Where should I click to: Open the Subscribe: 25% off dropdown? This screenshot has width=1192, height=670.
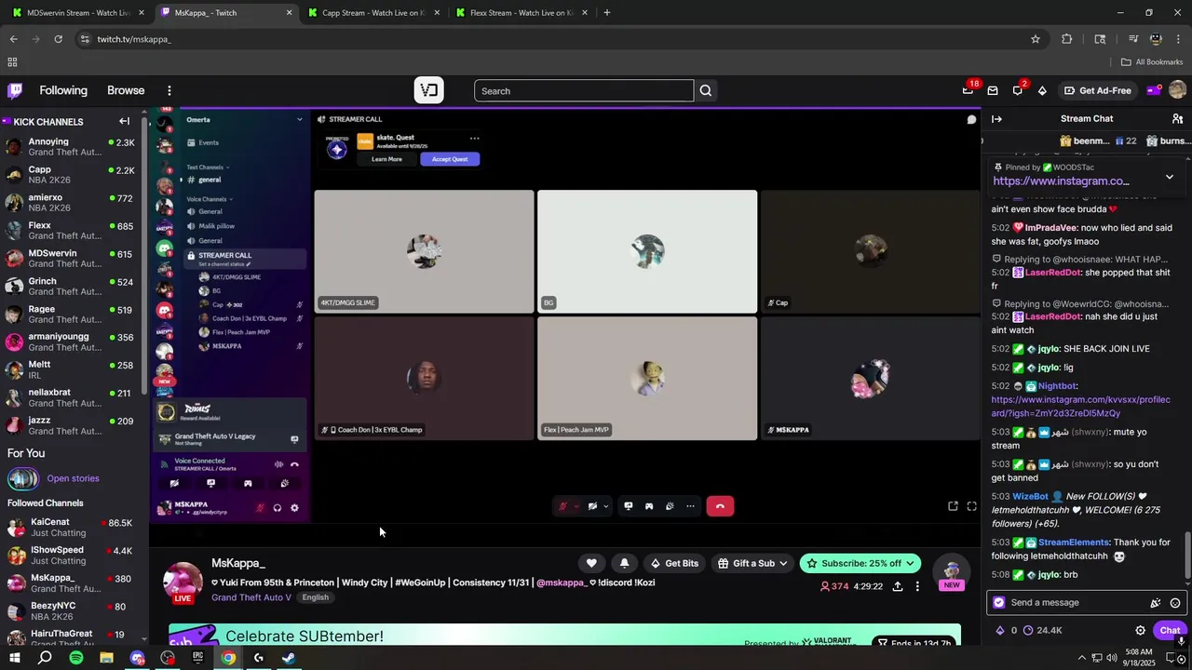(x=860, y=563)
